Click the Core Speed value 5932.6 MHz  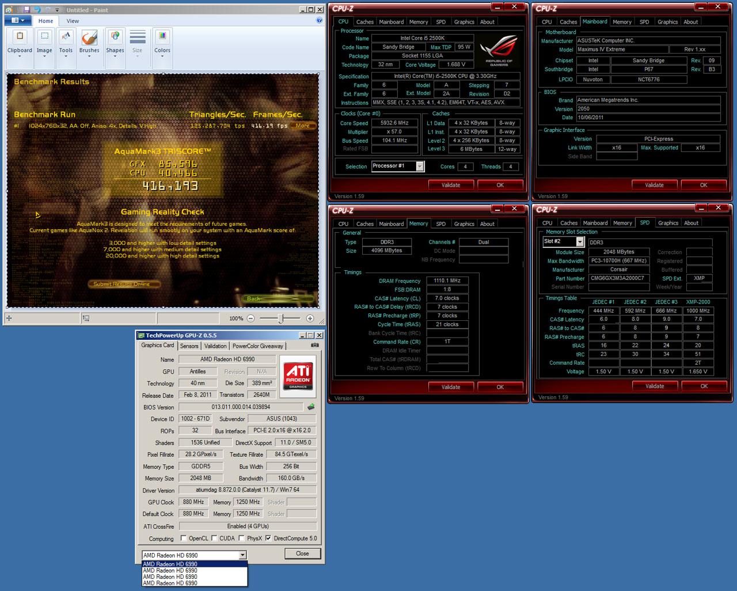click(x=394, y=123)
